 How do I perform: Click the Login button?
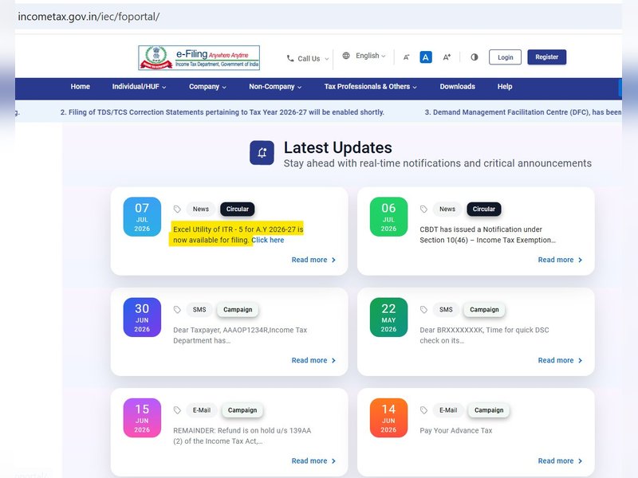pyautogui.click(x=505, y=57)
